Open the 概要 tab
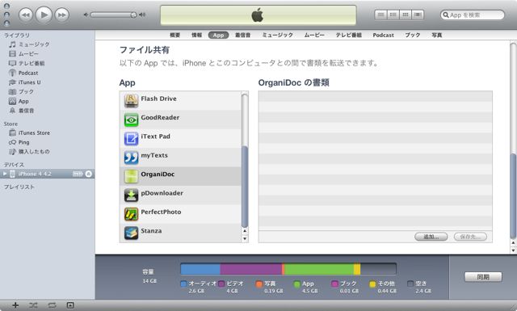The image size is (517, 311). [x=174, y=35]
